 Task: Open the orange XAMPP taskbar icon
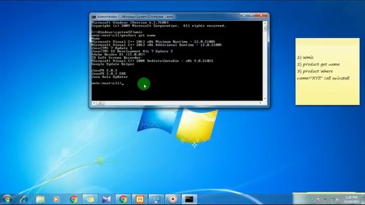point(139,199)
